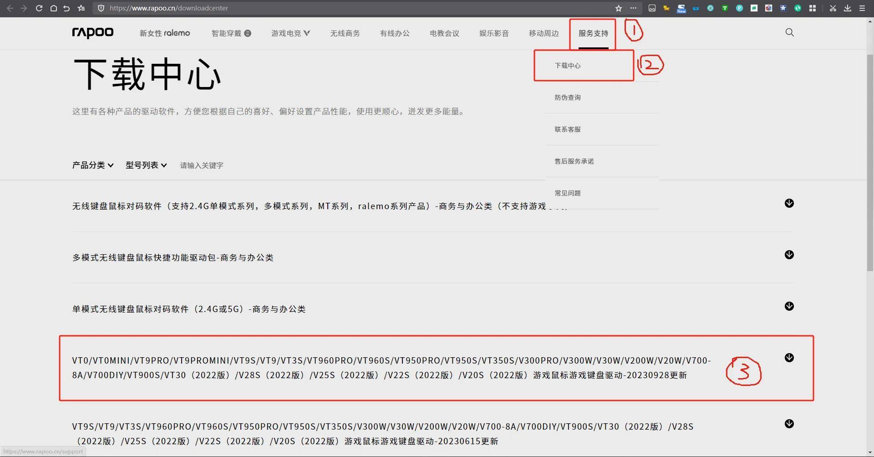Open the 新女性 ralemo nav item

tap(165, 33)
